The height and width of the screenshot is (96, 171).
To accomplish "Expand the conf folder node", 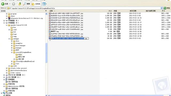I will tap(9, 30).
